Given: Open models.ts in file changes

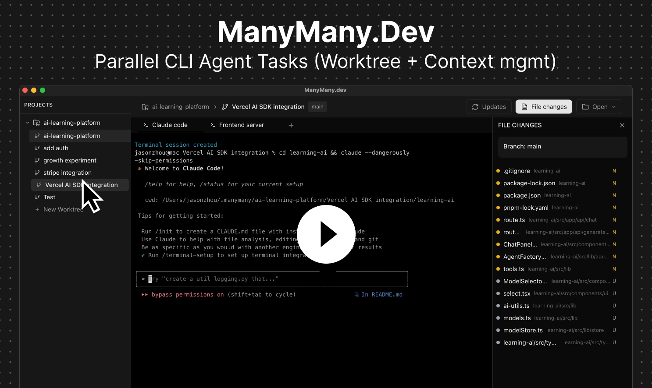Looking at the screenshot, I should click(557, 318).
